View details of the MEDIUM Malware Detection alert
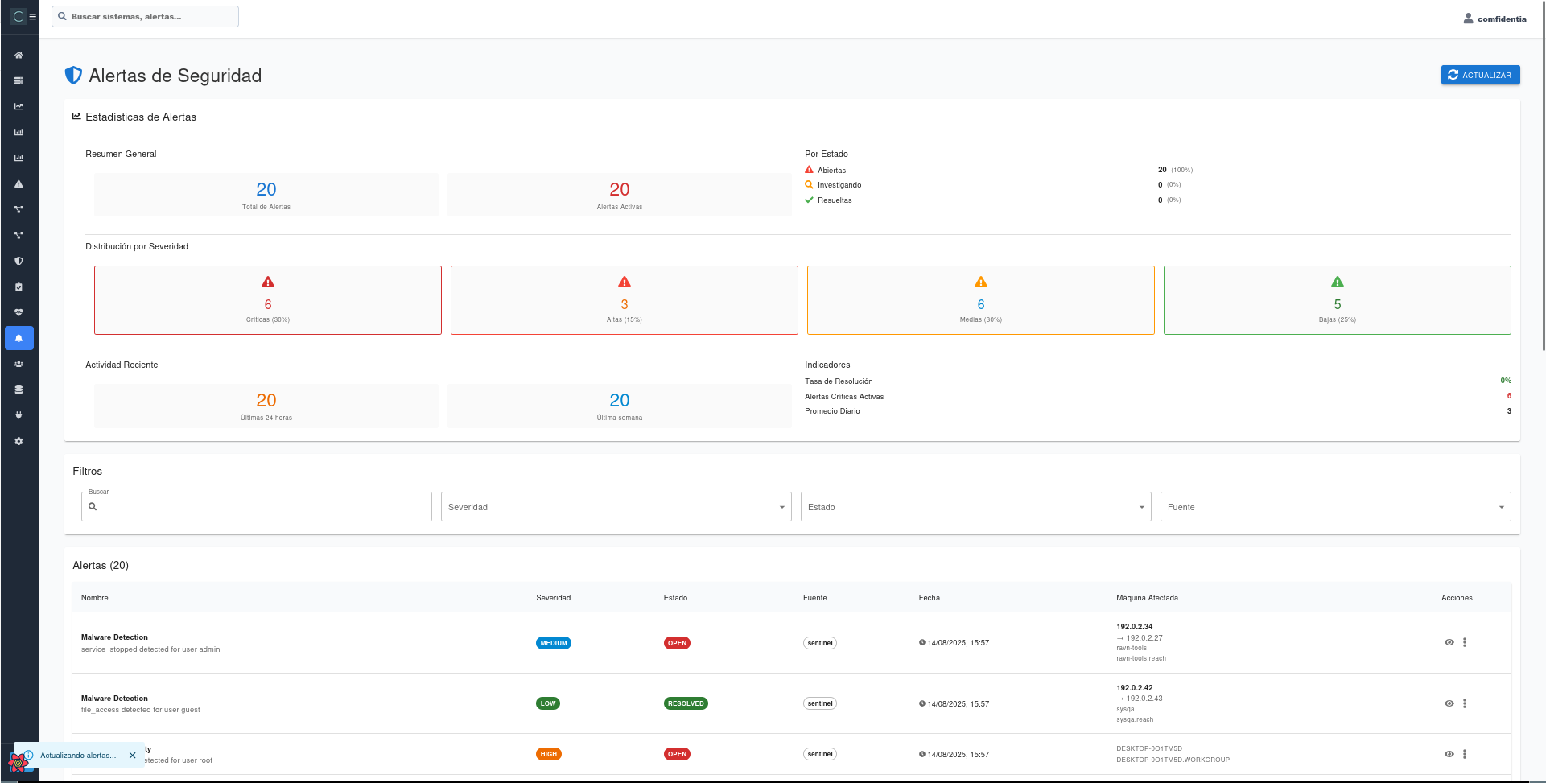The height and width of the screenshot is (783, 1546). (x=1449, y=642)
